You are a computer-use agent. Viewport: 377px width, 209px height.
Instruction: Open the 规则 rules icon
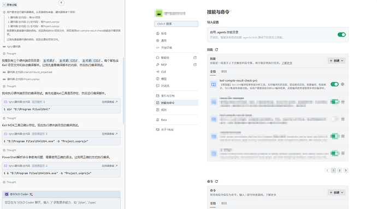(x=158, y=110)
